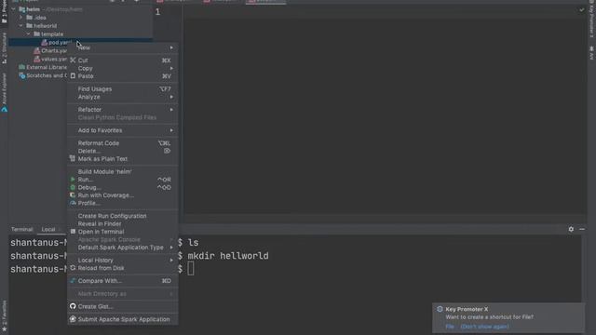Open the New submenu arrow

point(171,47)
